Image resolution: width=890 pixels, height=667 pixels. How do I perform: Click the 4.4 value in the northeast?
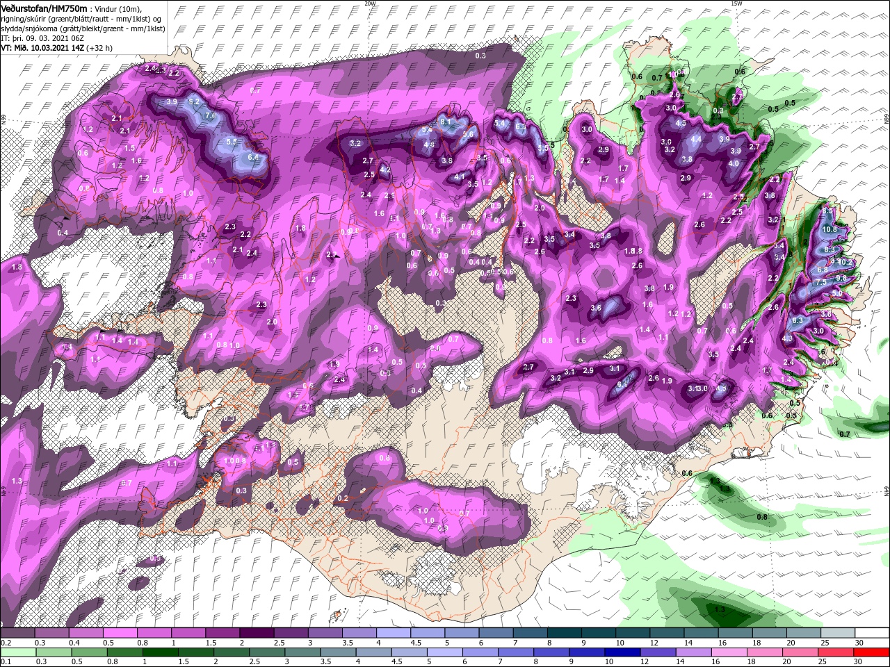pos(697,138)
